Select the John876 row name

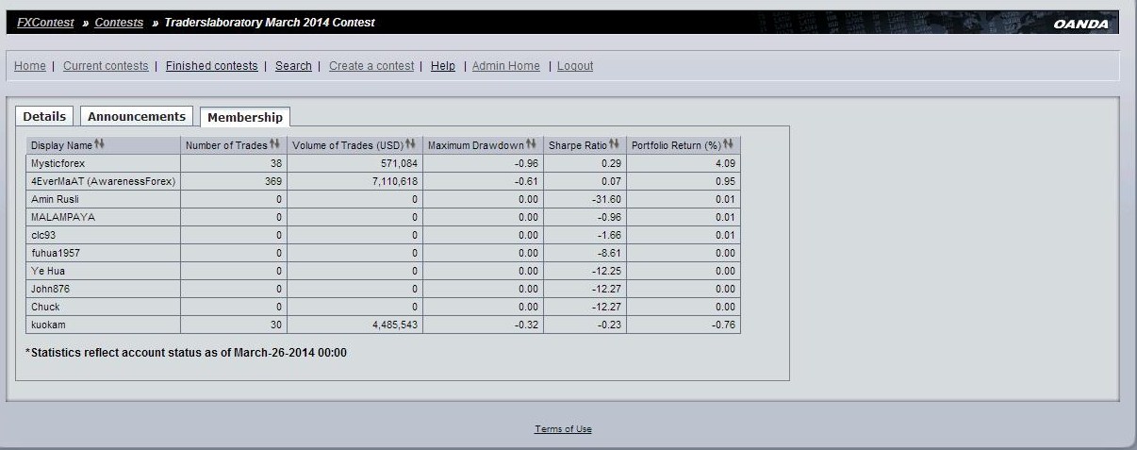tap(50, 289)
